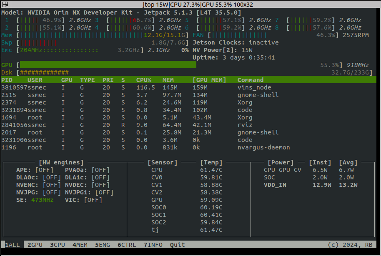Click the NV Power[2]: 15W text
The width and height of the screenshot is (381, 256).
(223, 50)
